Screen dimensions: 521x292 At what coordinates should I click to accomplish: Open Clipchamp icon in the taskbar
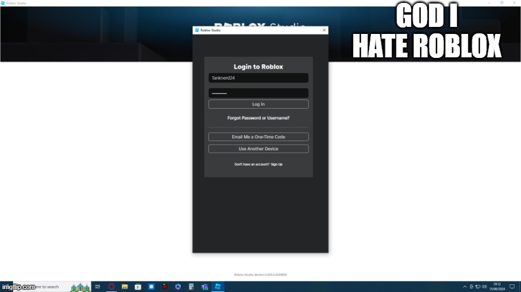click(x=178, y=287)
